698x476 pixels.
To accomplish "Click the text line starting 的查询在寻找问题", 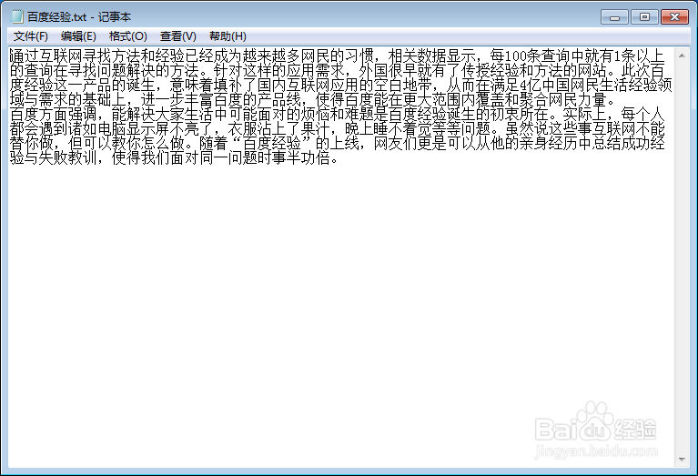I will [337, 70].
